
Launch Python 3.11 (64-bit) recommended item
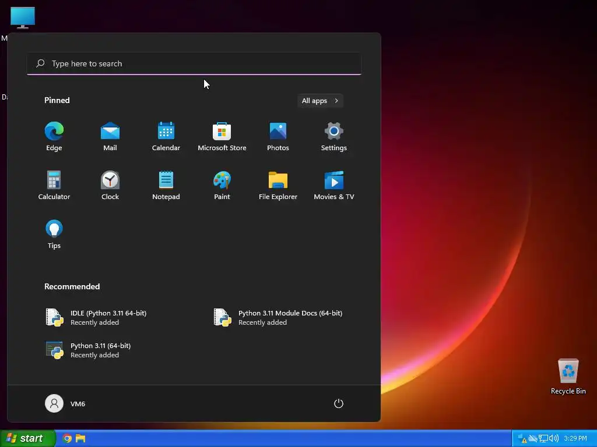pyautogui.click(x=89, y=350)
